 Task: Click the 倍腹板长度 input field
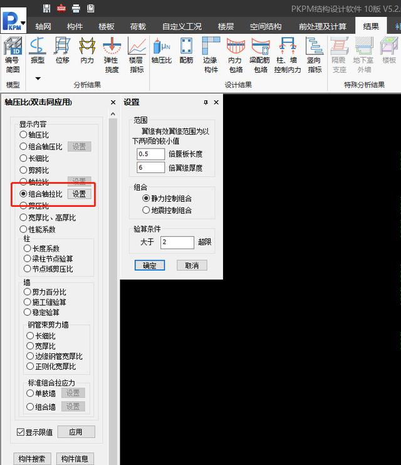pyautogui.click(x=150, y=154)
